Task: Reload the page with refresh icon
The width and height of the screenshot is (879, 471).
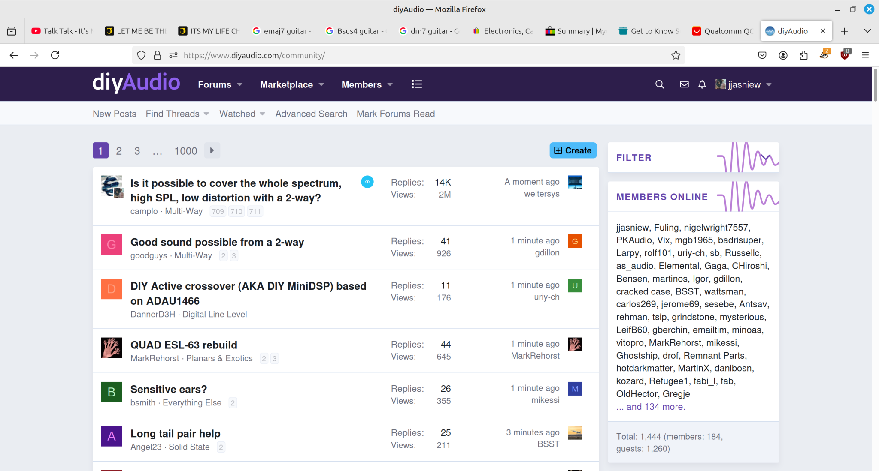Action: tap(55, 55)
